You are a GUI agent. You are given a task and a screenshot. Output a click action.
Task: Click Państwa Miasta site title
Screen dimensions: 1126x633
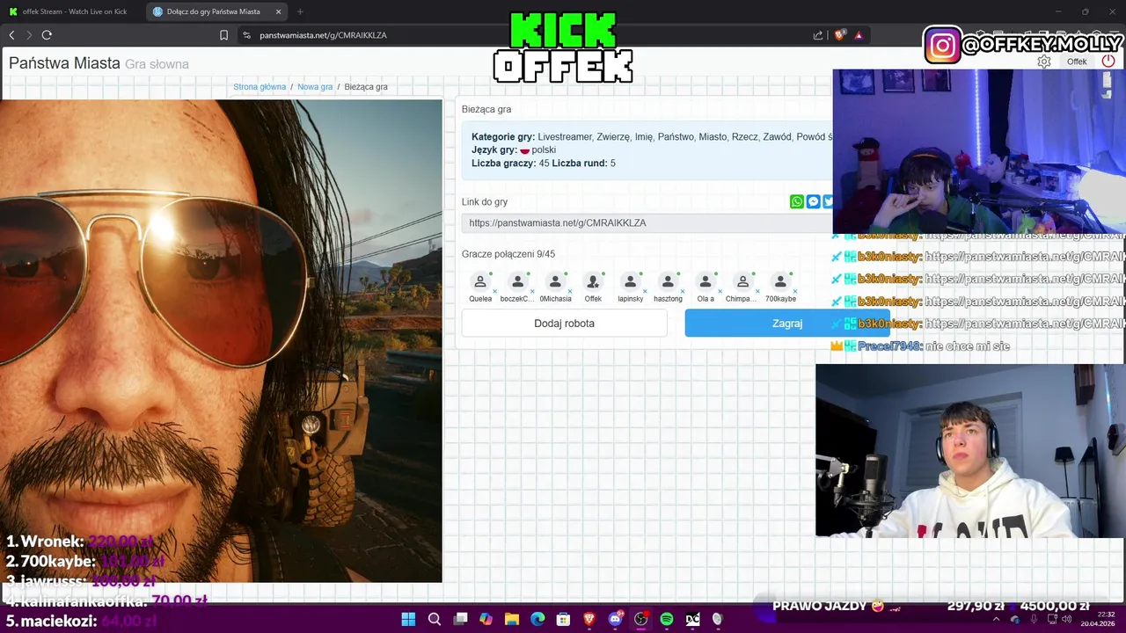point(64,63)
